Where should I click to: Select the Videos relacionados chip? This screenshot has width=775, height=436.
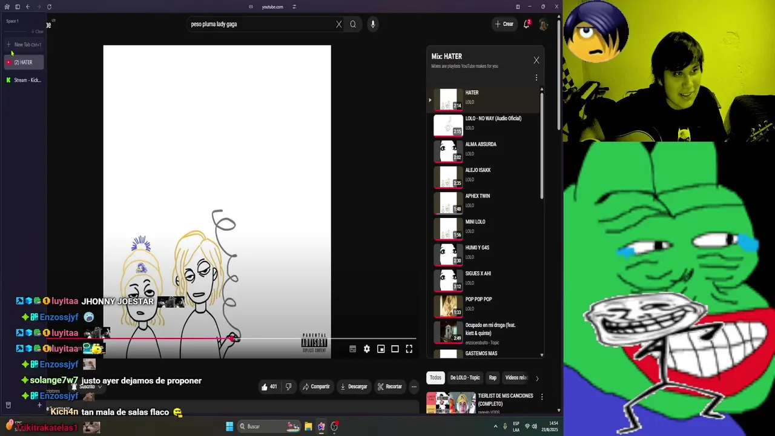pyautogui.click(x=516, y=378)
